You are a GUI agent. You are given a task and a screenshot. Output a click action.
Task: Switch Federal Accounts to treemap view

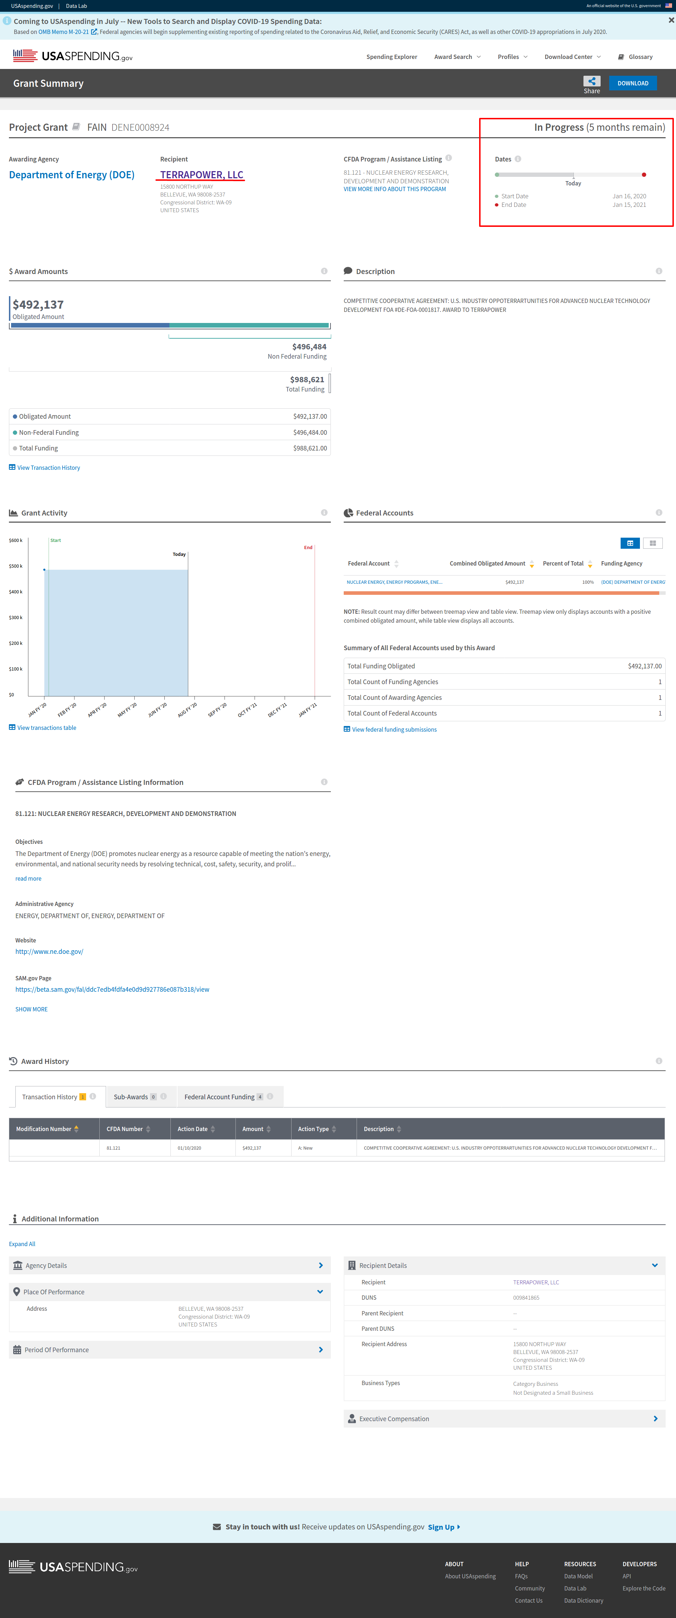[653, 543]
